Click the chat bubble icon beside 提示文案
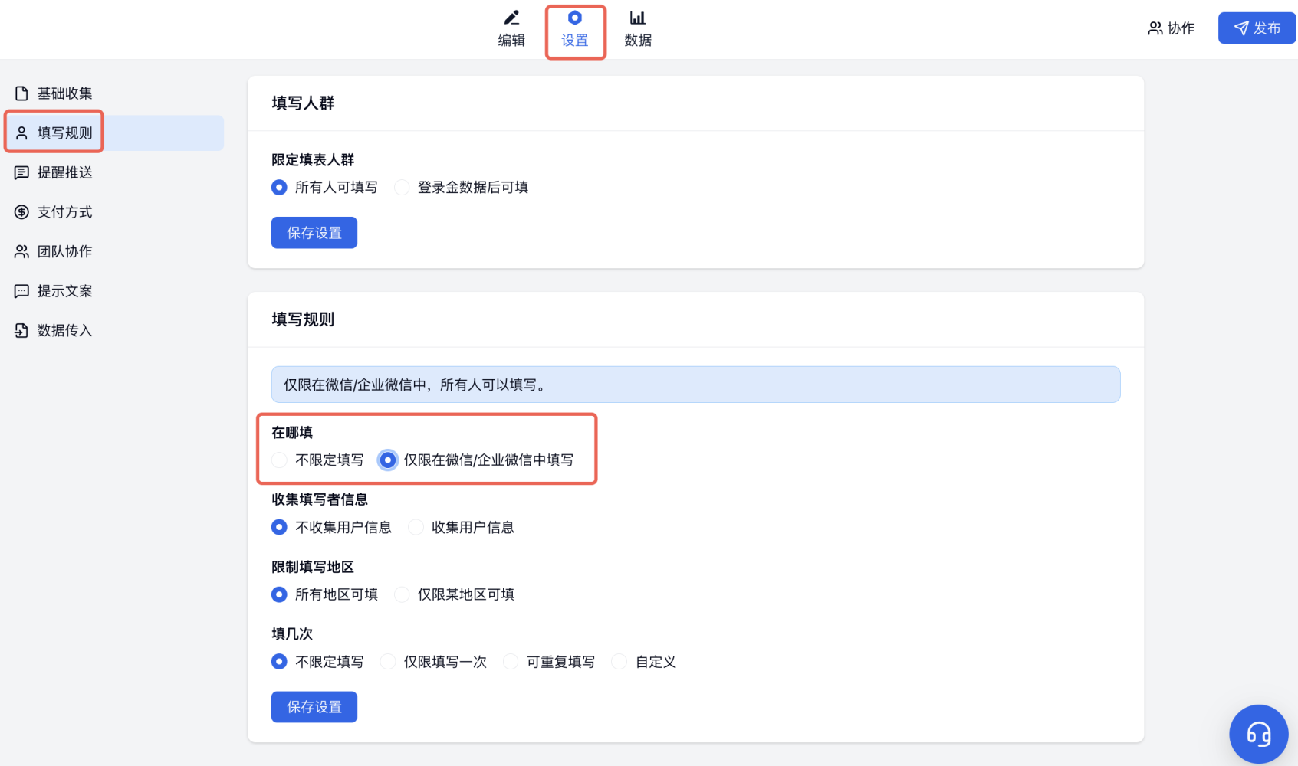1298x766 pixels. (x=21, y=291)
